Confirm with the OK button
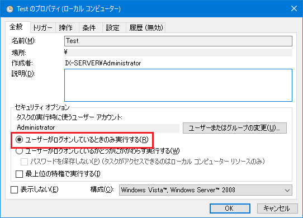The width and height of the screenshot is (303, 218). (x=230, y=208)
